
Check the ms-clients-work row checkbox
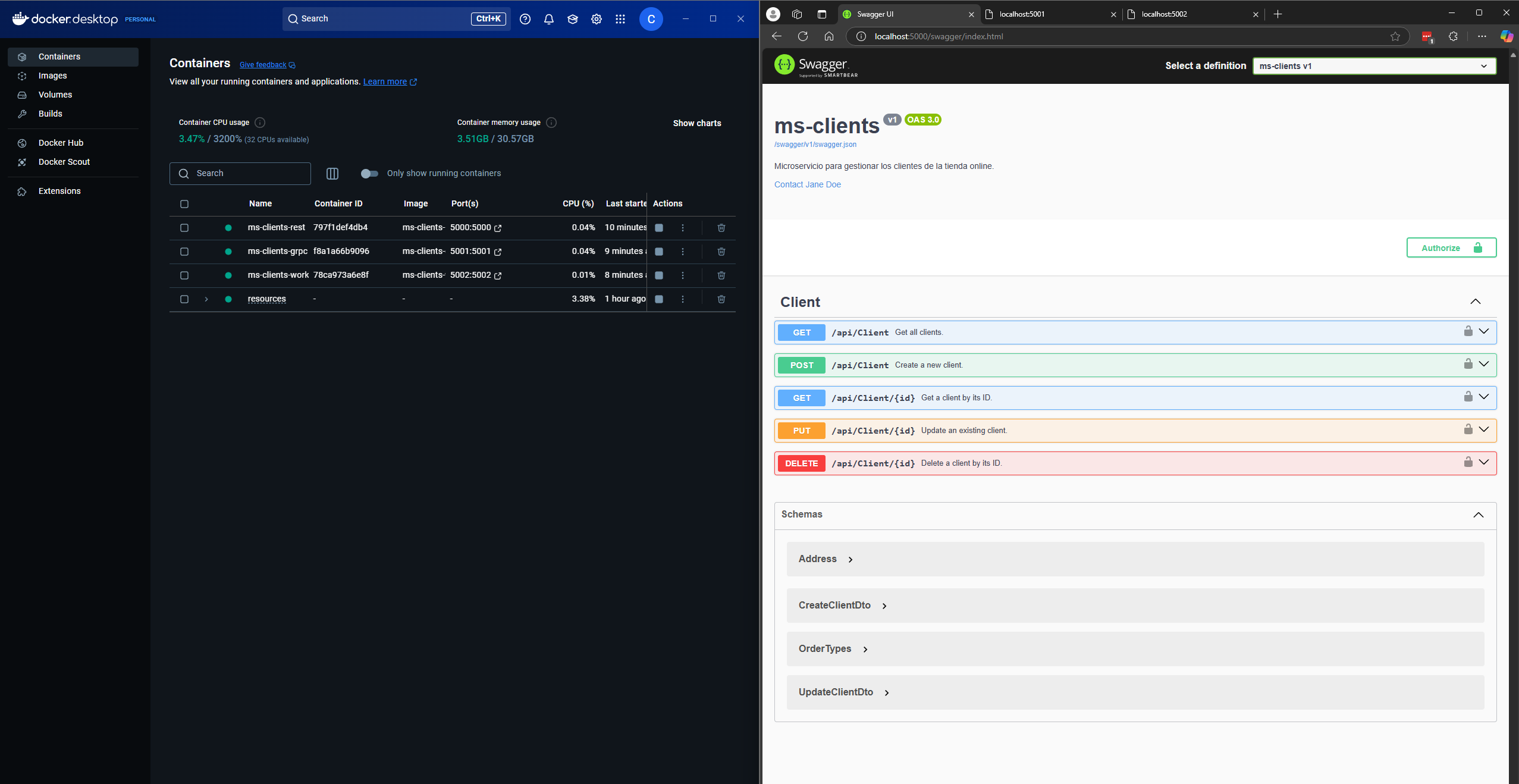(x=184, y=275)
